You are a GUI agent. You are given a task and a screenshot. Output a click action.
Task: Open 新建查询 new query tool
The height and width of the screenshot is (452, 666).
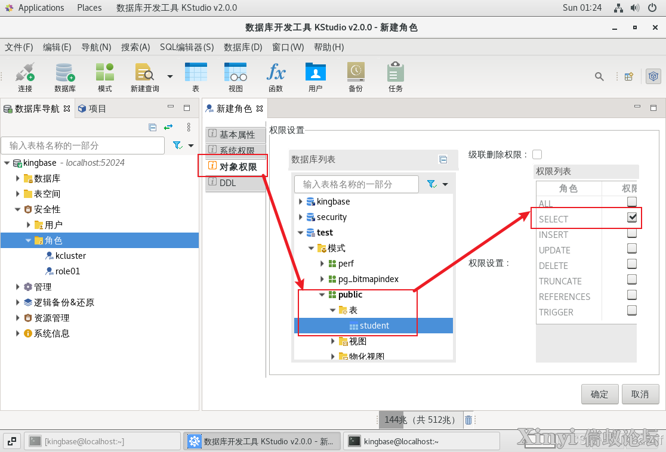145,77
